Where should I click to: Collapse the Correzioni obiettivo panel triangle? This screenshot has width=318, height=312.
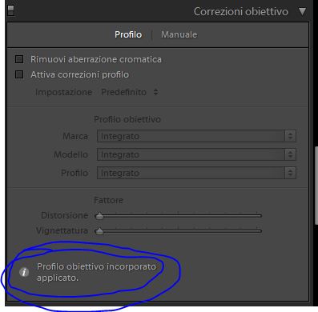tap(302, 11)
